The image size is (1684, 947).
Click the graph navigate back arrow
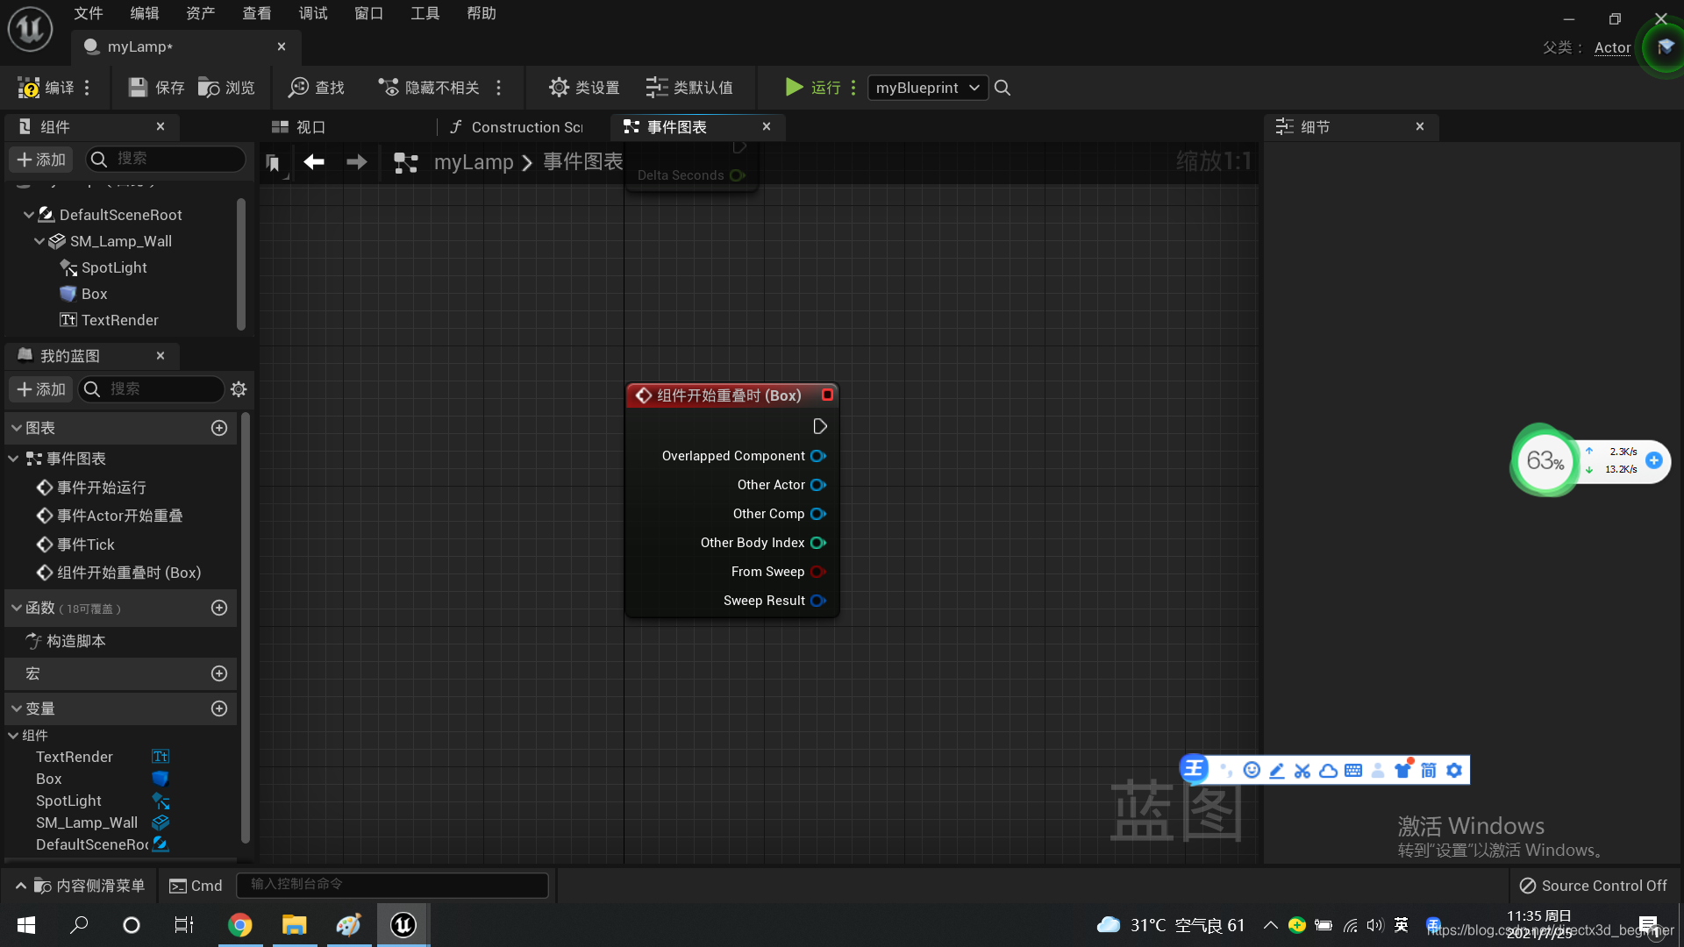(x=314, y=162)
